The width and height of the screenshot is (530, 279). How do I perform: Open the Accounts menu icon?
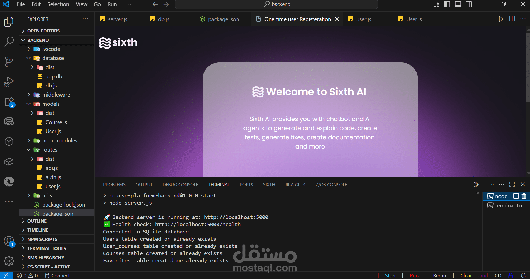(x=9, y=241)
